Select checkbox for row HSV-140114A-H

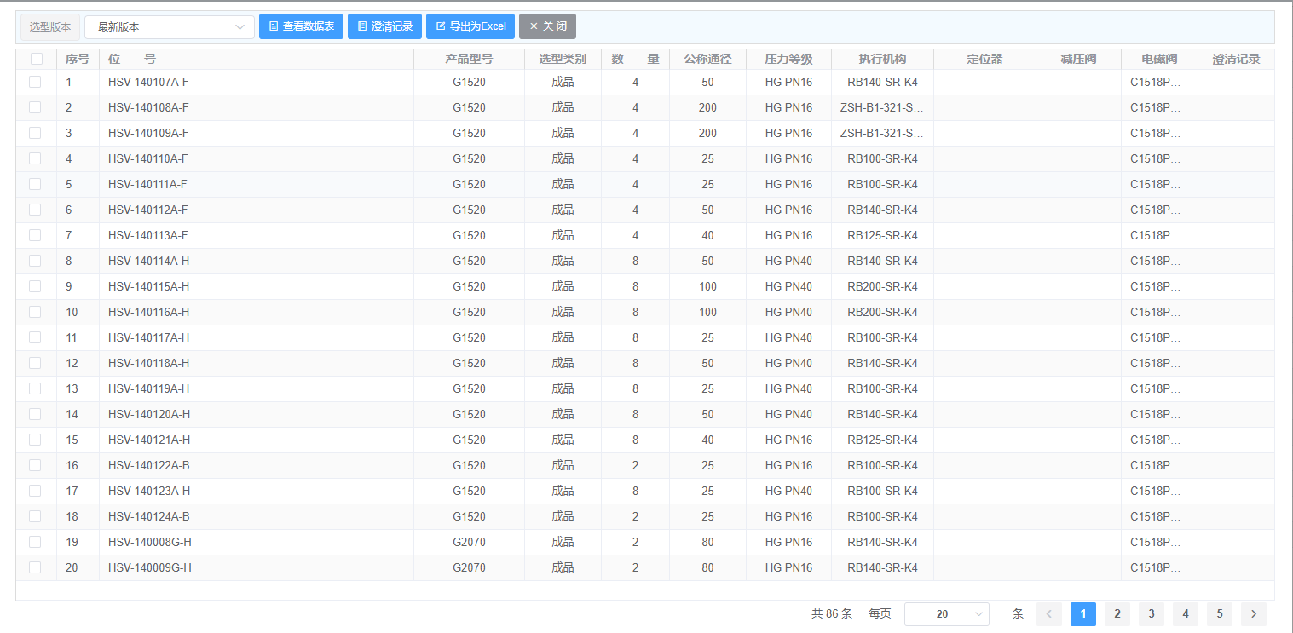pyautogui.click(x=35, y=261)
